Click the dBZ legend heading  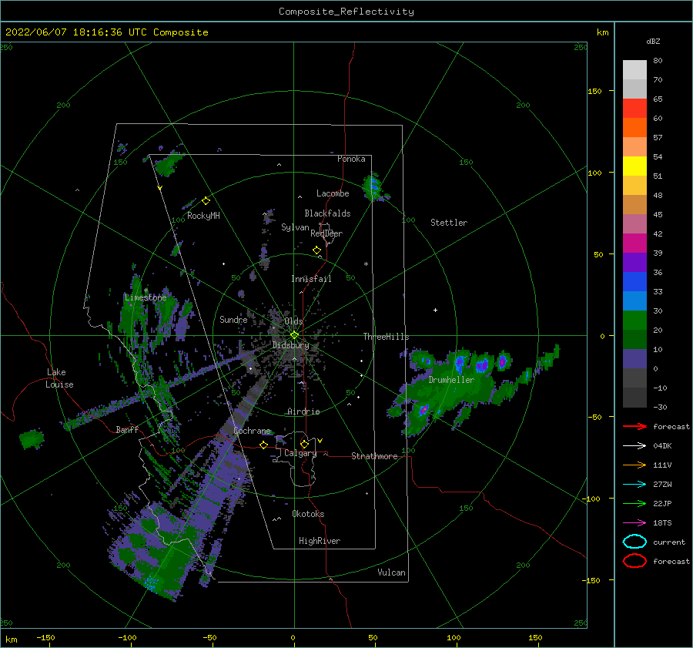(x=653, y=42)
